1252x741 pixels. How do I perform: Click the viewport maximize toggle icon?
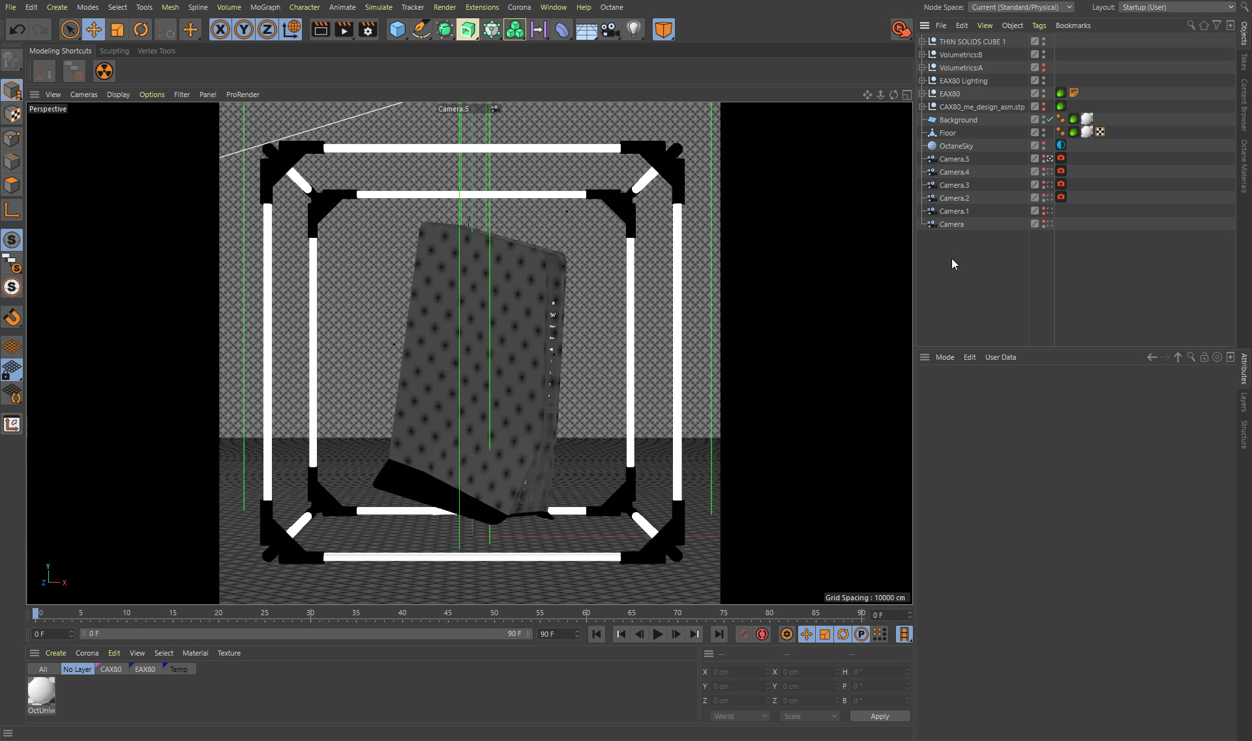tap(906, 95)
